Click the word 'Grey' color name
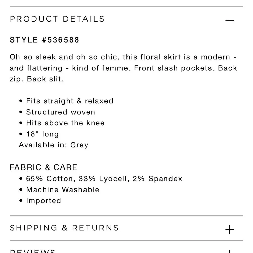The image size is (253, 253). [x=79, y=145]
